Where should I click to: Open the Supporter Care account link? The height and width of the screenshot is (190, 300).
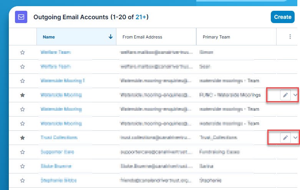pyautogui.click(x=57, y=152)
